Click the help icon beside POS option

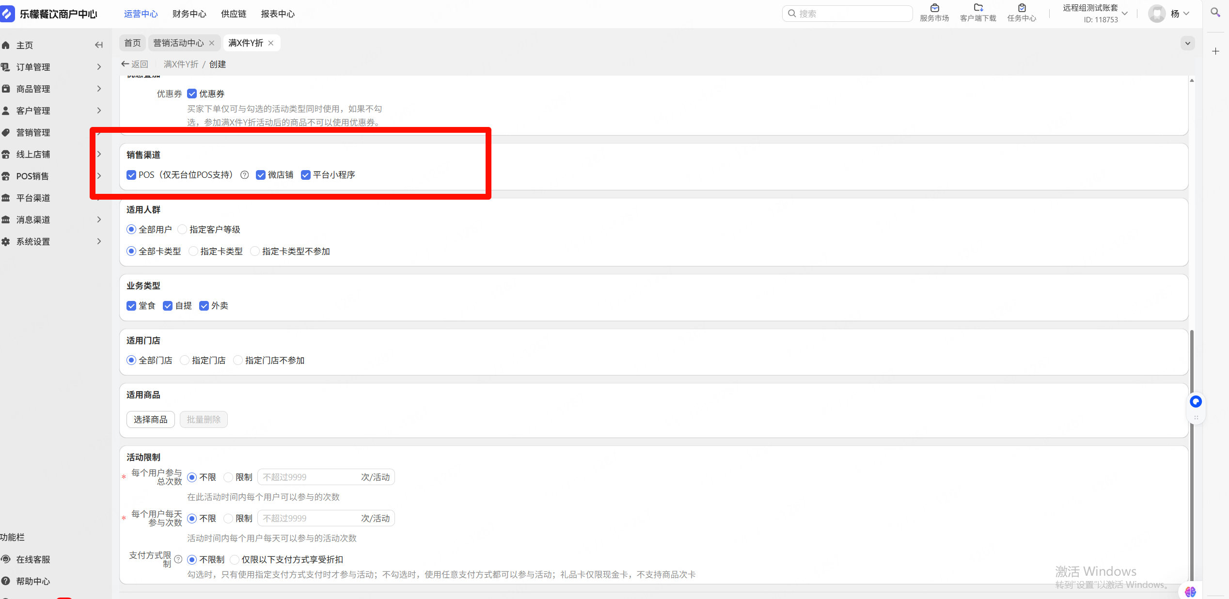click(245, 175)
